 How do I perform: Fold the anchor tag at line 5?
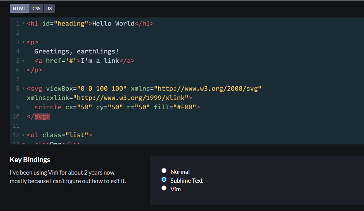pos(23,61)
